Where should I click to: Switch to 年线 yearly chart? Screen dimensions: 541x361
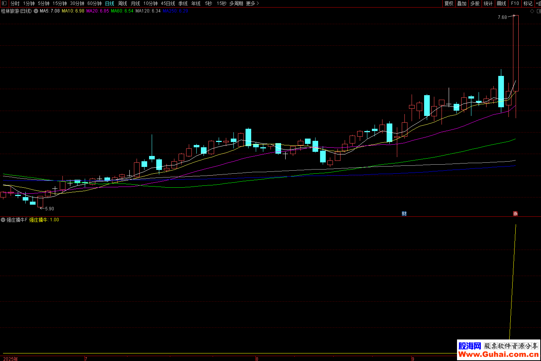click(196, 3)
